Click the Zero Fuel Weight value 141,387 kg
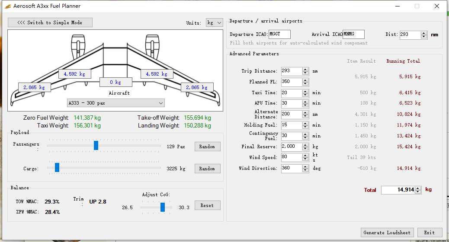The image size is (449, 242). [x=87, y=118]
